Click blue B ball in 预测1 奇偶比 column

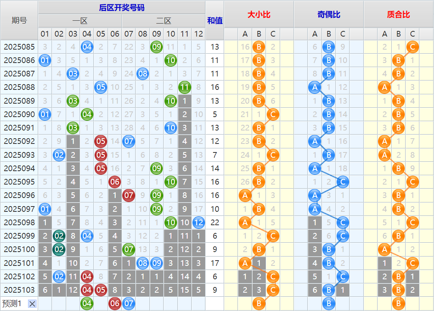[x=328, y=304]
